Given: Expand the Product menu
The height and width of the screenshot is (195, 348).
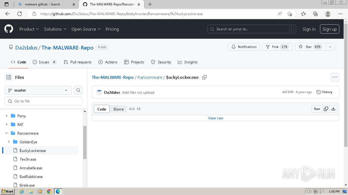Looking at the screenshot, I should pyautogui.click(x=29, y=29).
